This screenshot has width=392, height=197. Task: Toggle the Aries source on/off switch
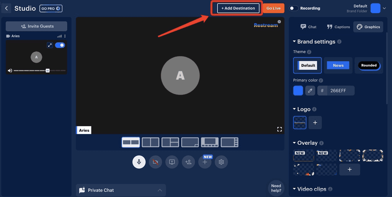[x=60, y=45]
